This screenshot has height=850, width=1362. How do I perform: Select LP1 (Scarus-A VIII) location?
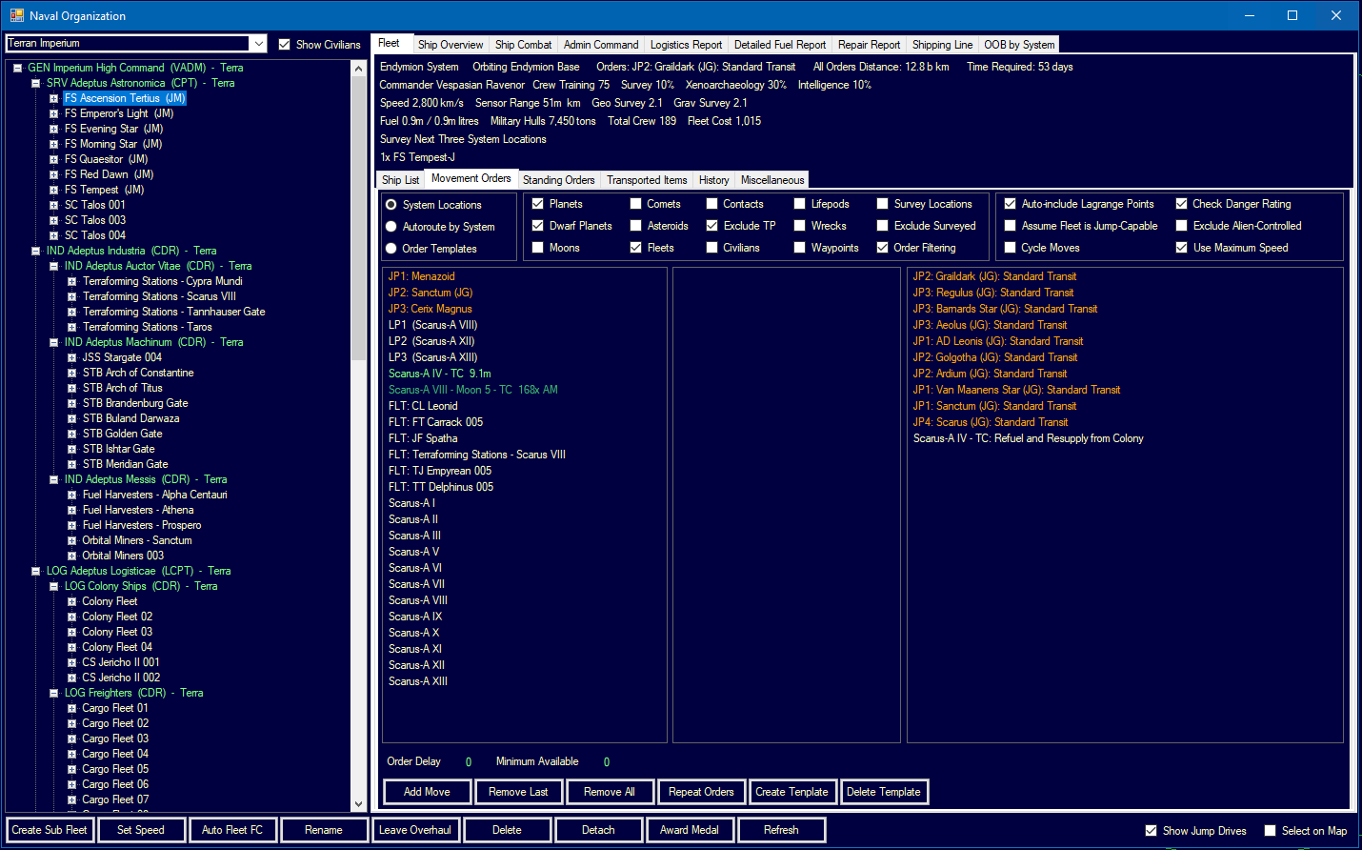(x=432, y=325)
